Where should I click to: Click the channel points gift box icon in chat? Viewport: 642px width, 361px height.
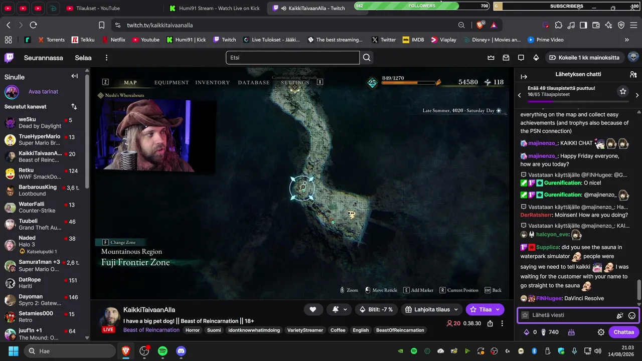pos(571,332)
